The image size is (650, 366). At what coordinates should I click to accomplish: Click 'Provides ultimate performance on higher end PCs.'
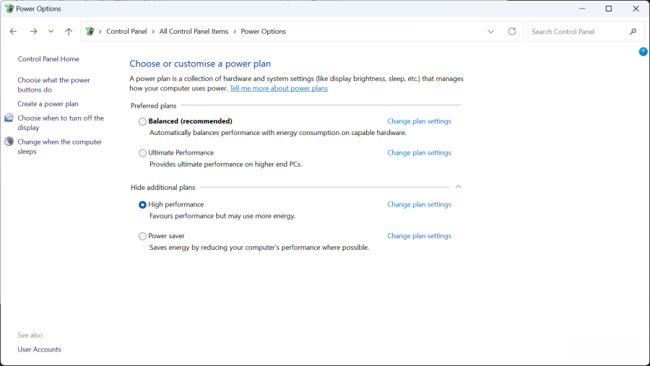pos(225,164)
